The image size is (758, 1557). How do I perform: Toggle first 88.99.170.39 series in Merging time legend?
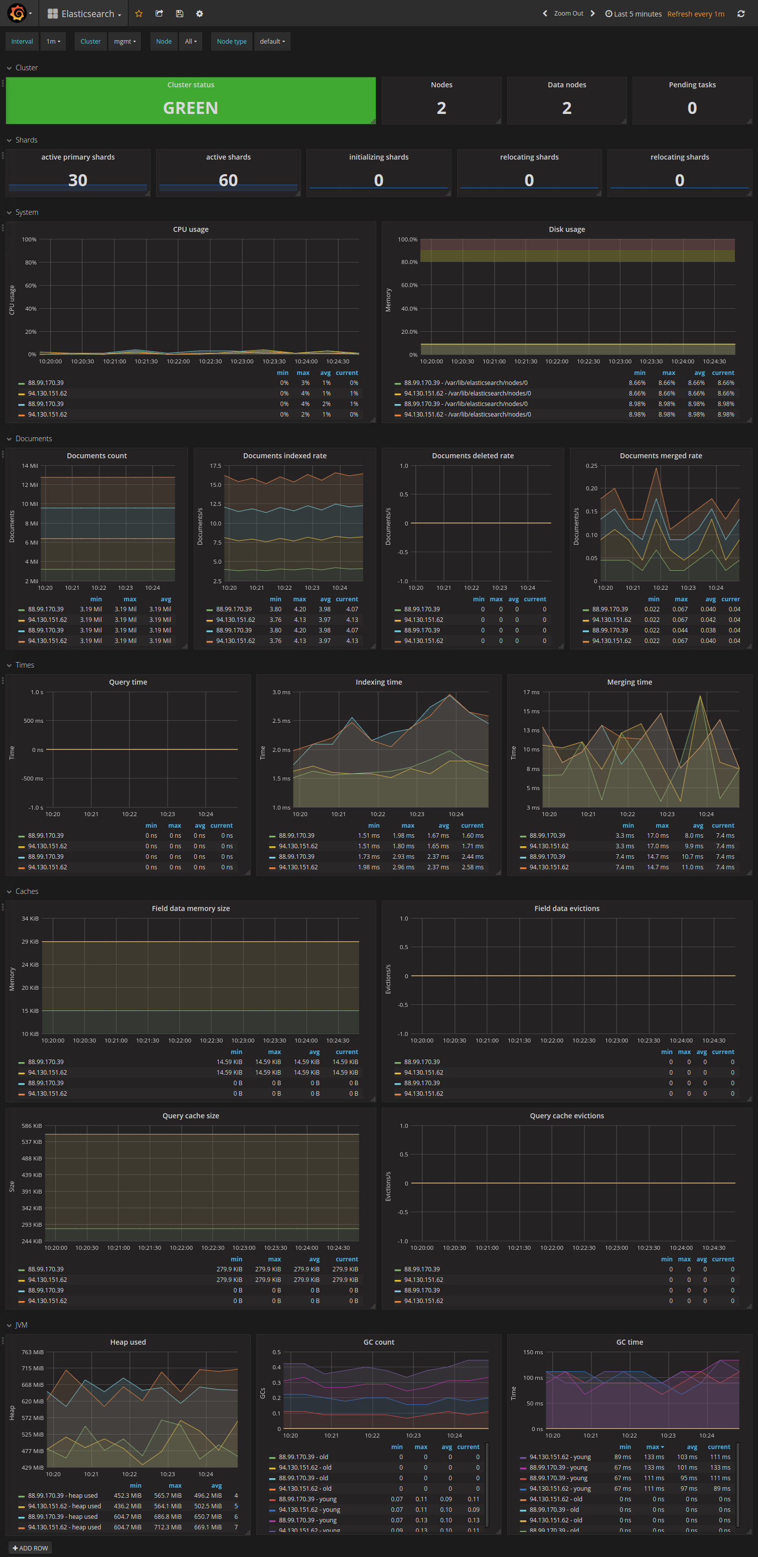pyautogui.click(x=547, y=835)
